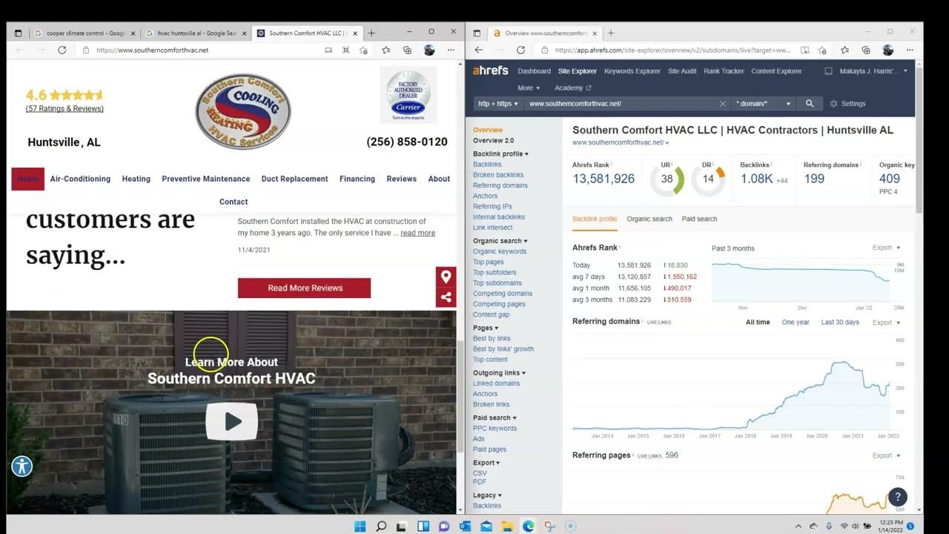Open the Ahrefs help question mark bubble

coord(898,497)
